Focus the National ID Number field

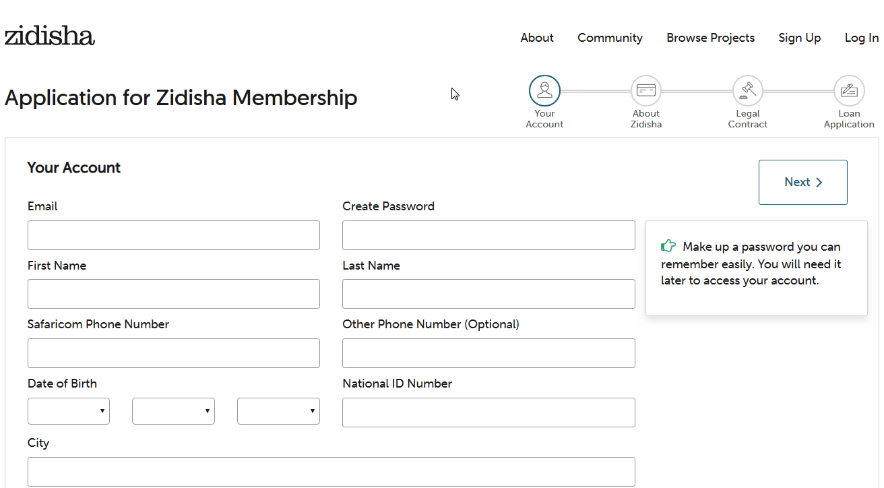(488, 413)
